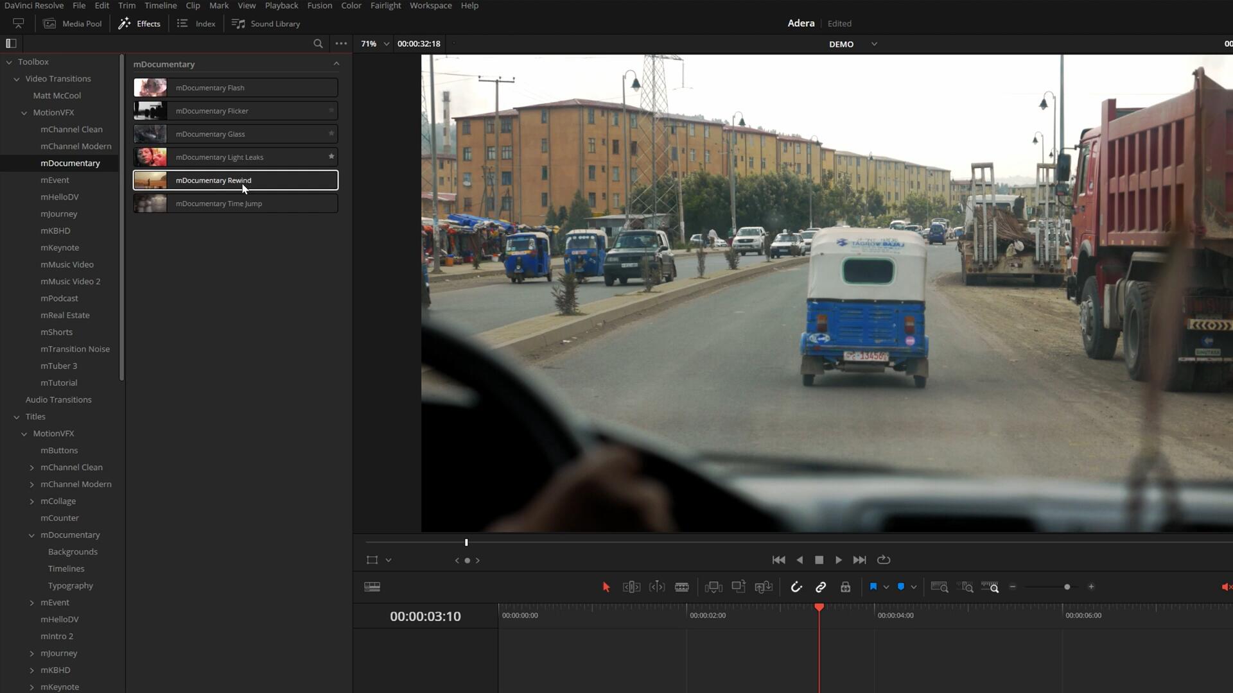Open the Playback menu
This screenshot has width=1233, height=693.
(x=281, y=5)
